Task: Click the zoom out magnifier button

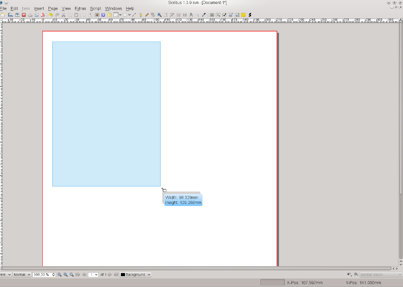Action: click(60, 275)
